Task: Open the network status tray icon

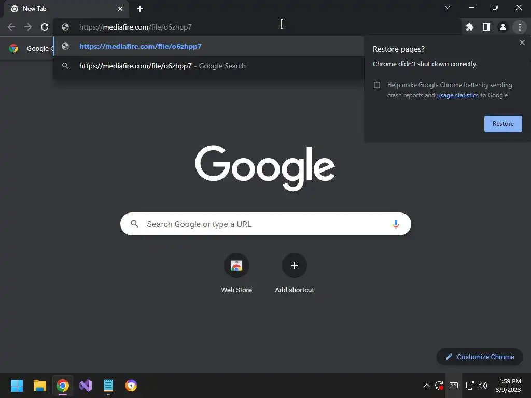Action: [x=470, y=386]
